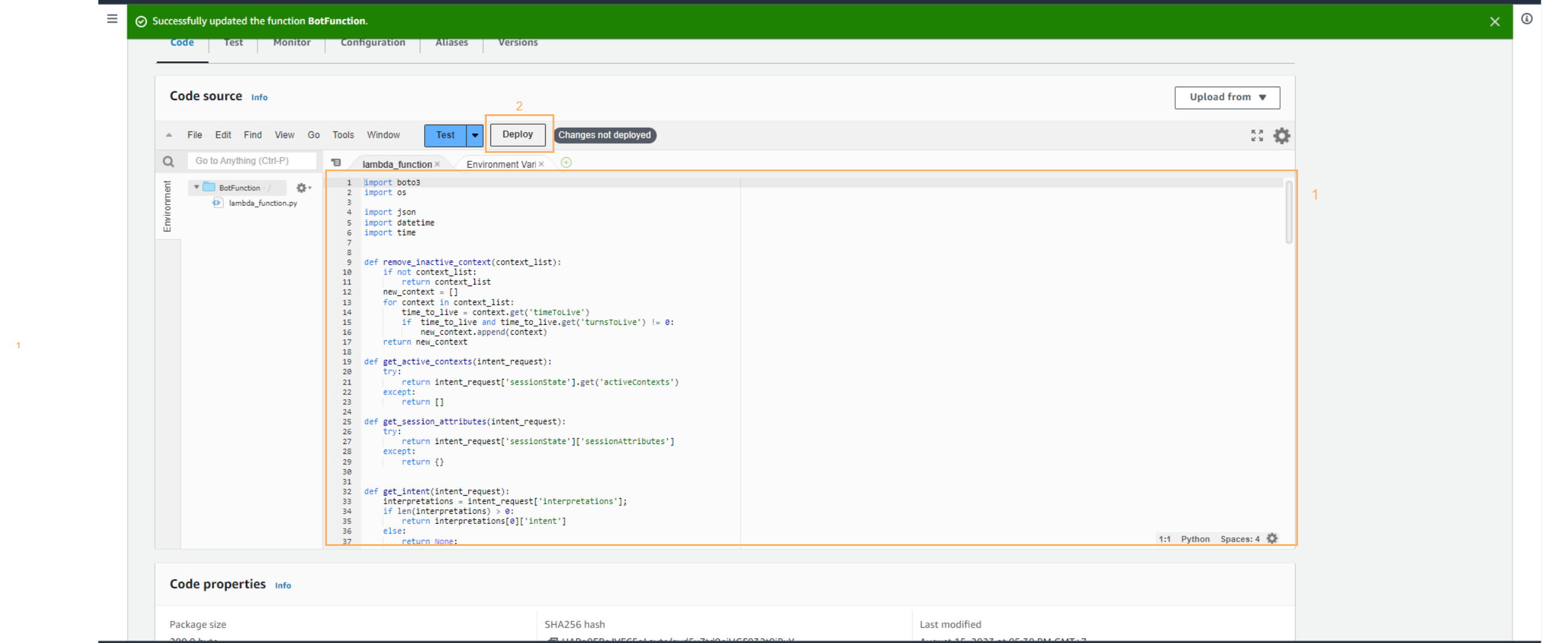1542x643 pixels.
Task: Open the Tools menu
Action: pos(343,135)
